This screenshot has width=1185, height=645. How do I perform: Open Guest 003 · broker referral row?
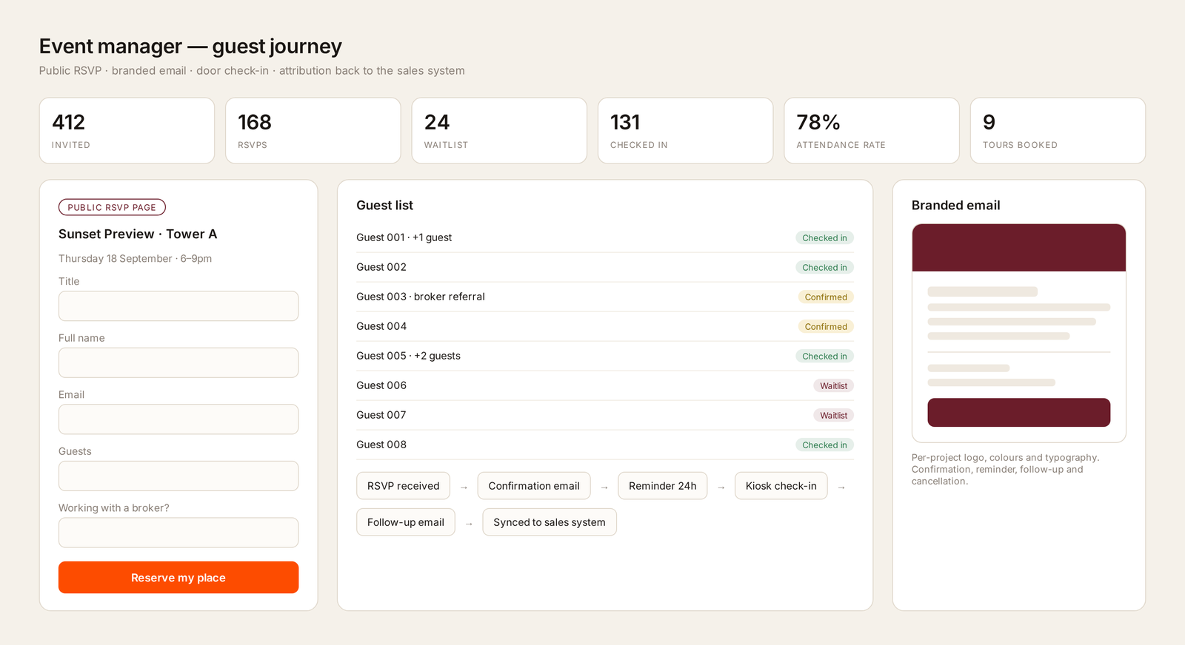coord(605,297)
